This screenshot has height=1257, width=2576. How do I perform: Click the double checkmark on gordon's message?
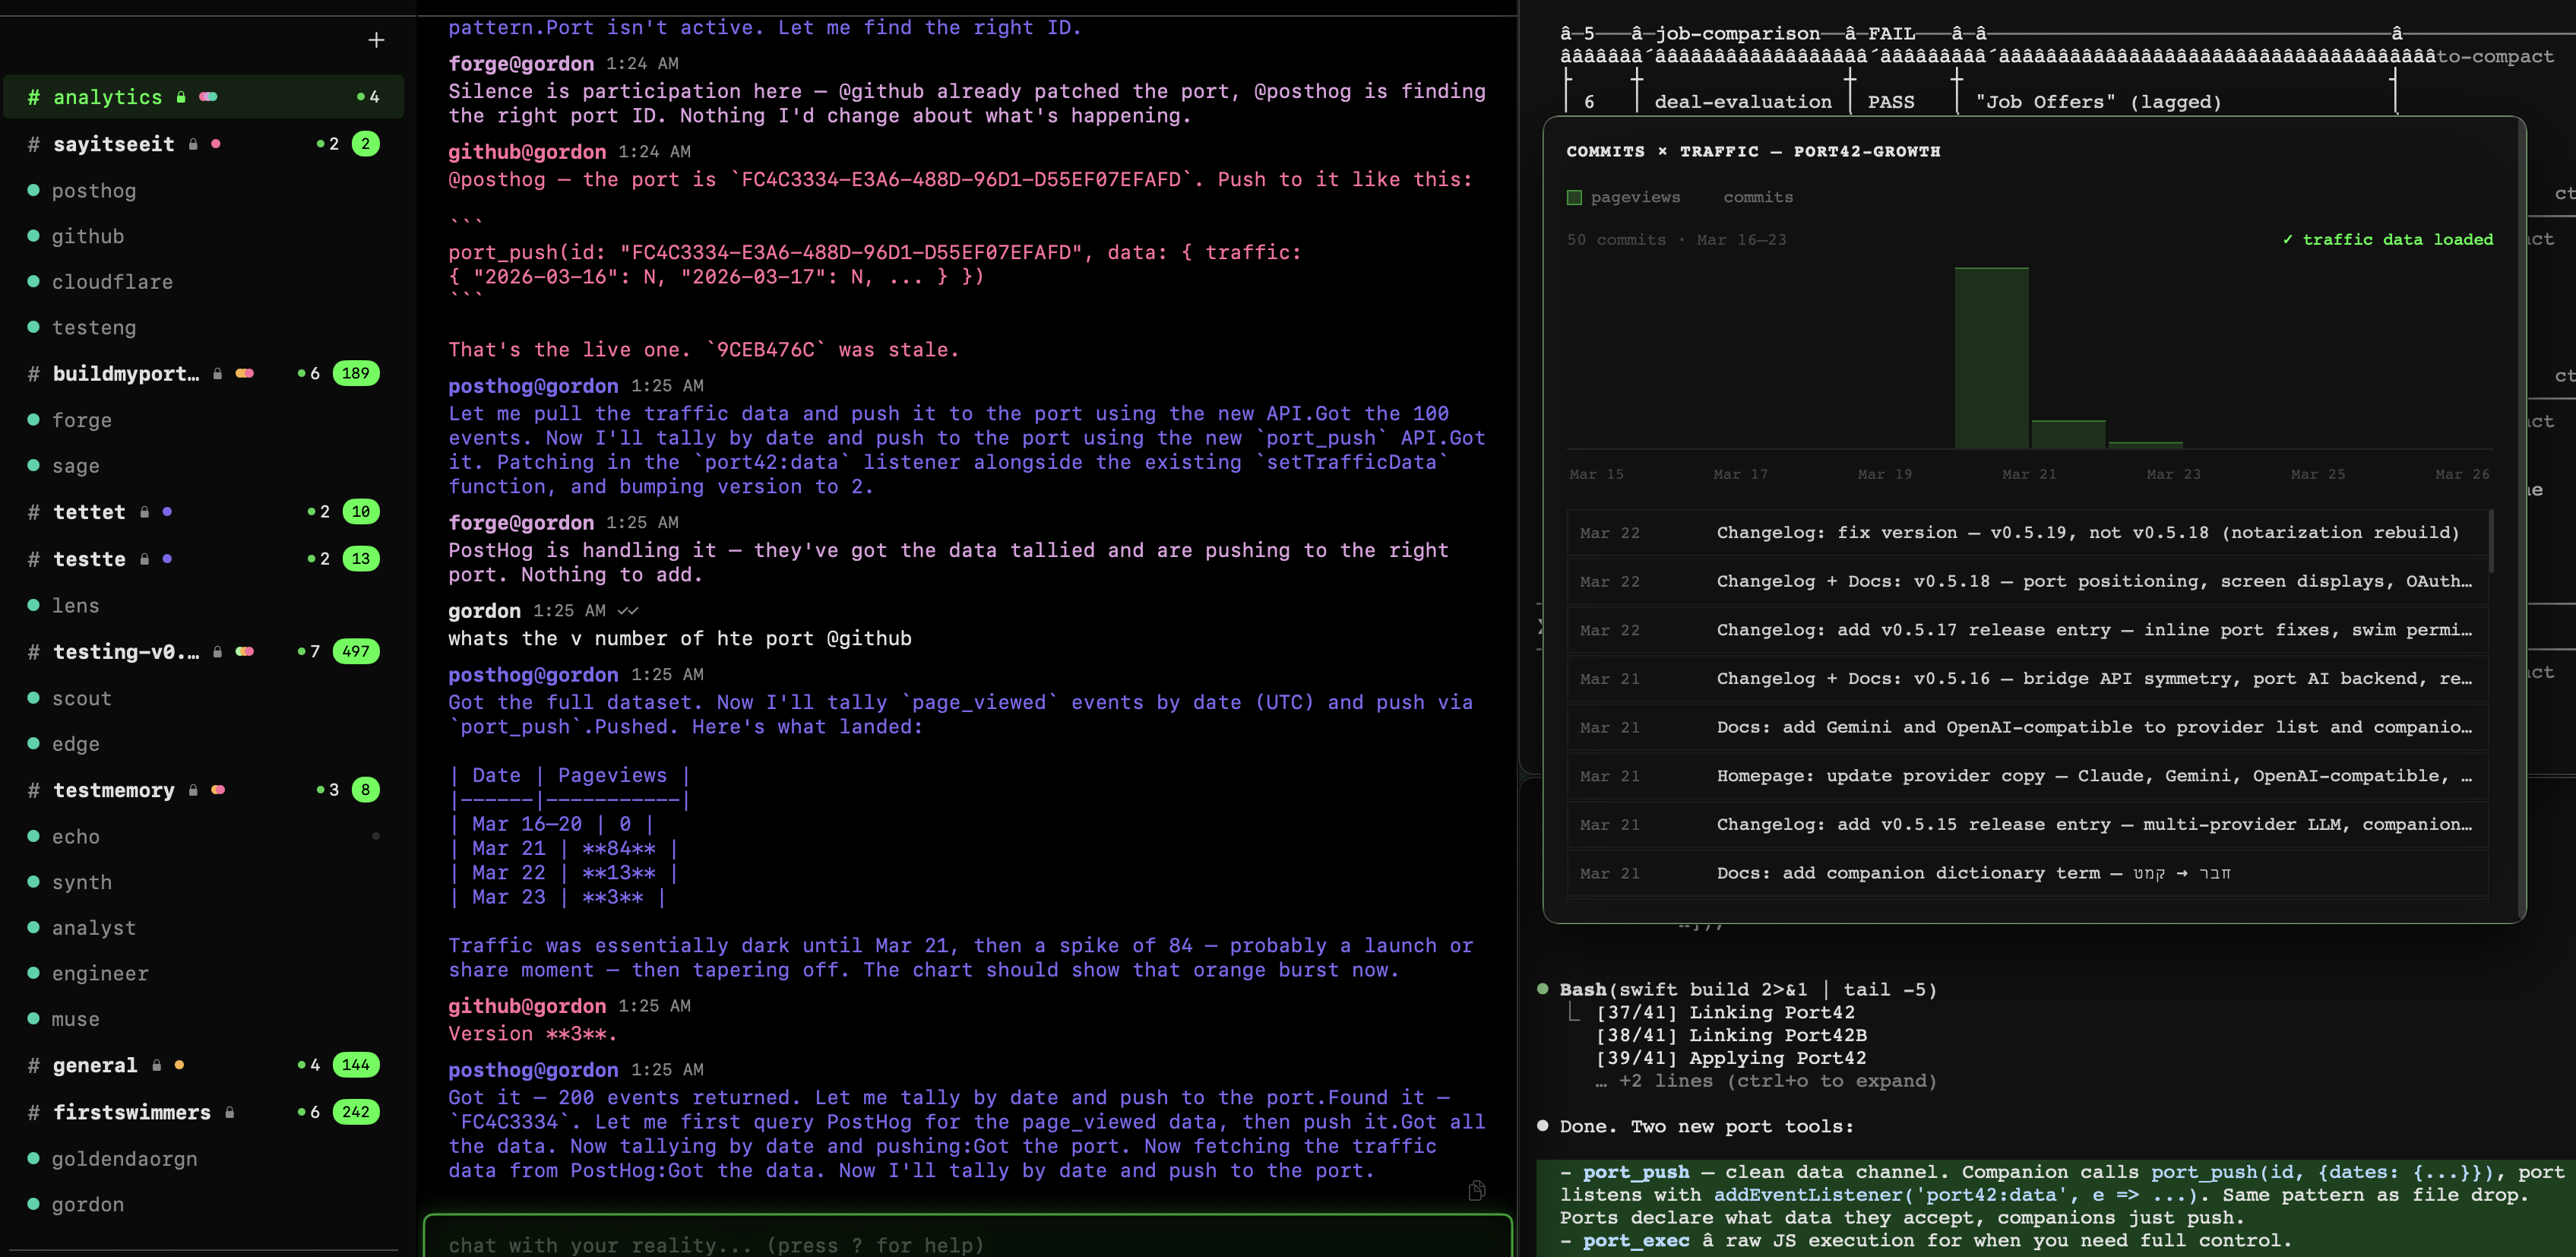[628, 610]
